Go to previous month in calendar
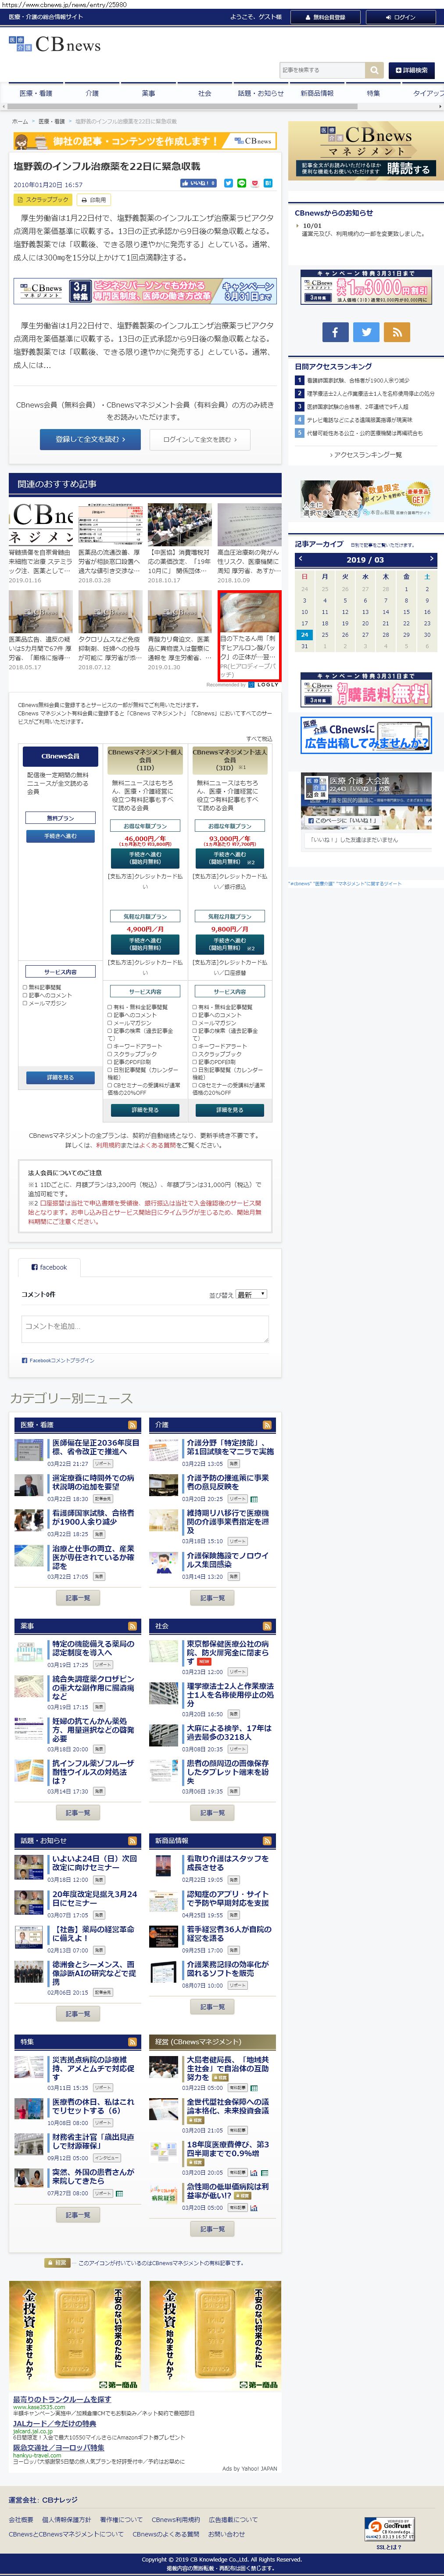The height and width of the screenshot is (2576, 444). click(x=300, y=559)
